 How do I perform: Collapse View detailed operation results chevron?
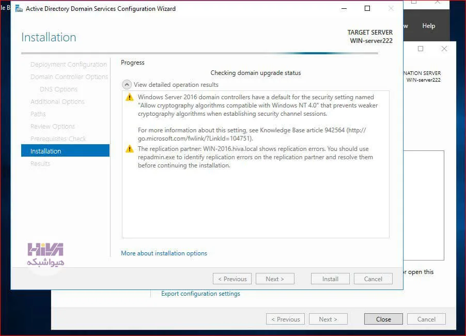(127, 85)
